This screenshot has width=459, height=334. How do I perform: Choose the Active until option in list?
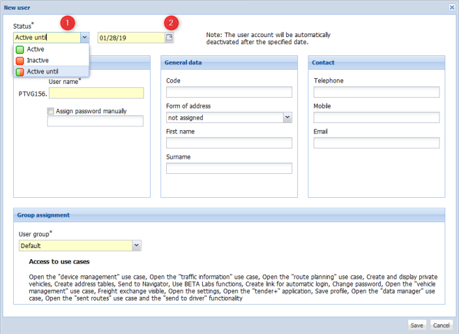(x=52, y=72)
